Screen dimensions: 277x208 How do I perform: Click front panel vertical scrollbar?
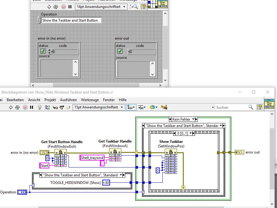165,46
